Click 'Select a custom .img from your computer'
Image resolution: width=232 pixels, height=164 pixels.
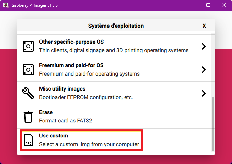click(x=89, y=144)
